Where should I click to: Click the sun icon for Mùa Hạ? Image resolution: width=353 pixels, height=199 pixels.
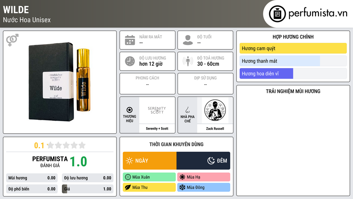(182, 177)
